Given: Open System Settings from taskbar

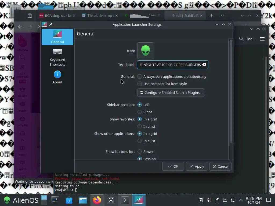Looking at the screenshot, I should pyautogui.click(x=55, y=200).
